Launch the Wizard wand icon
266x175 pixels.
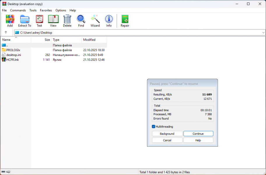[x=95, y=20]
